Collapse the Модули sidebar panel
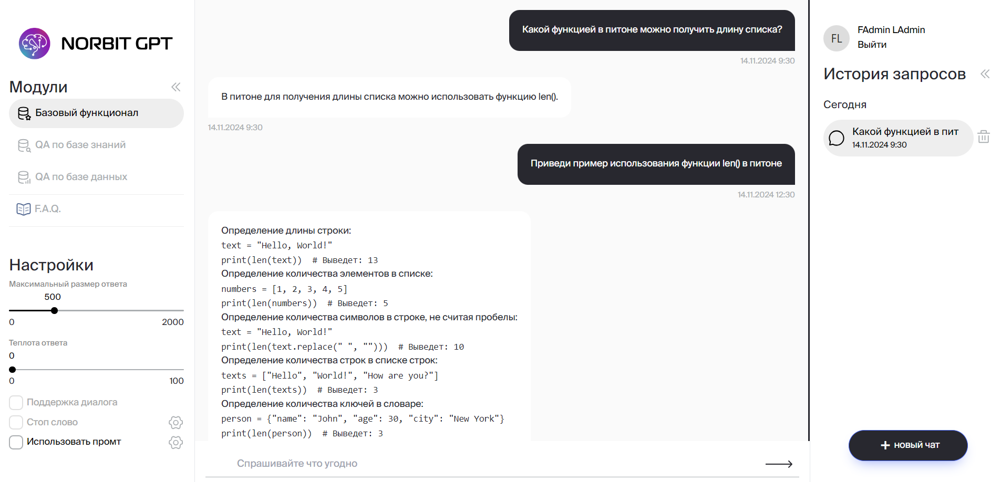This screenshot has height=482, width=1001. [x=176, y=87]
